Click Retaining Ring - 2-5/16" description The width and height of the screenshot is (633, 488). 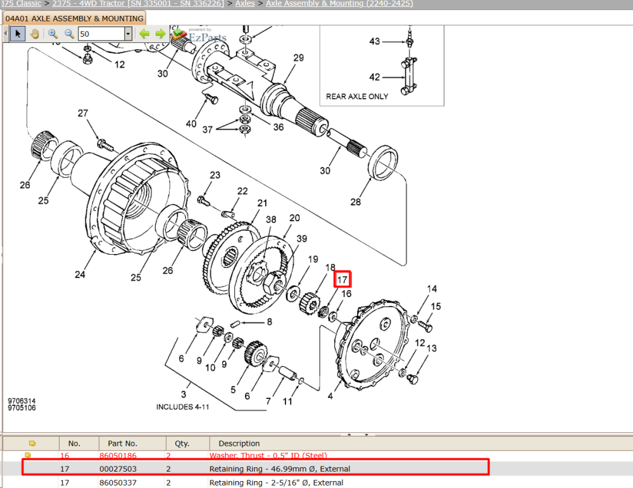pyautogui.click(x=276, y=482)
